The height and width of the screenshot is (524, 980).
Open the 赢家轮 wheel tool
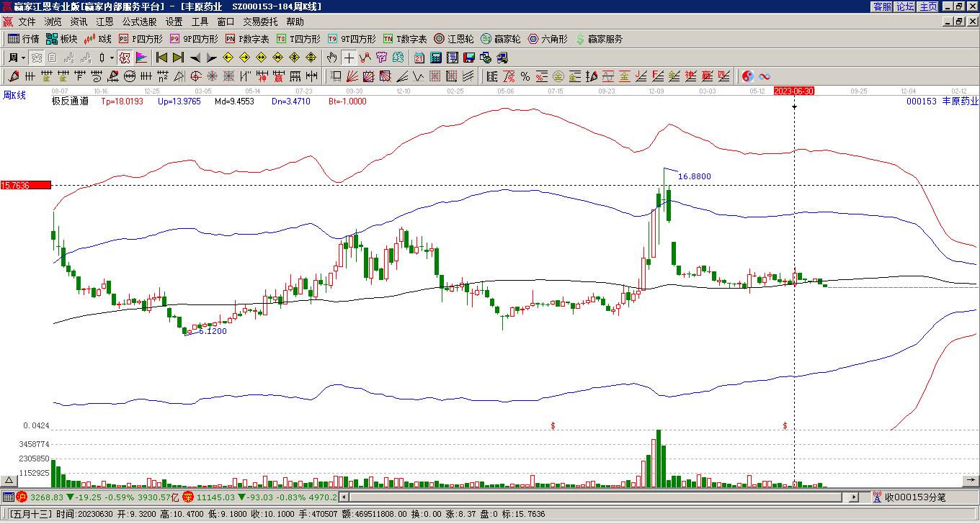[501, 39]
